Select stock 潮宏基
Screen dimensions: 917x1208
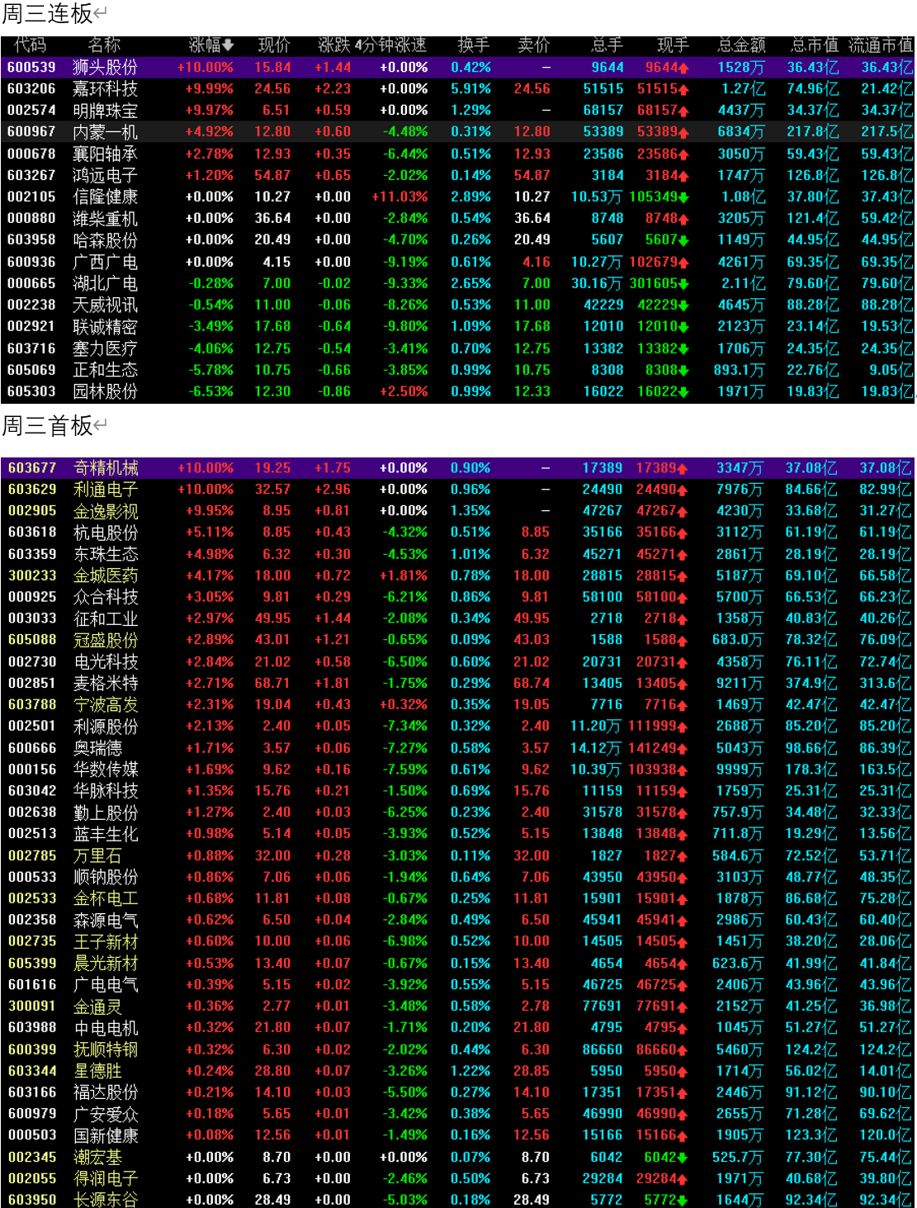pos(97,1158)
